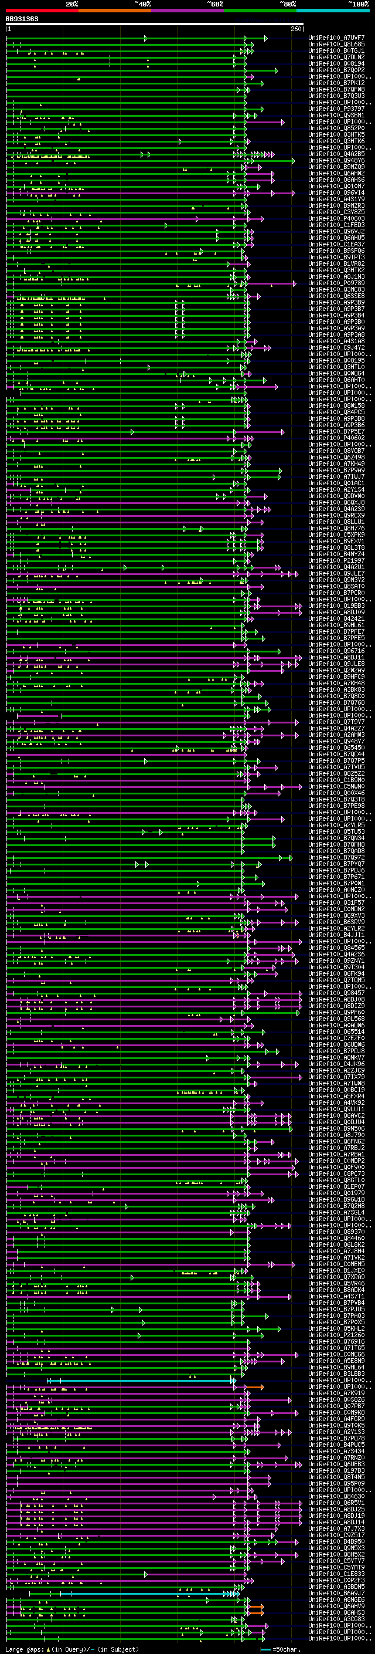Viewport: 375px width, 1654px height.
Task: Select the UniRef100_C1EA37 entry
Action: point(336,244)
